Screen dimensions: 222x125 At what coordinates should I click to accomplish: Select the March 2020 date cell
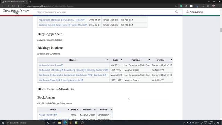click(x=116, y=75)
